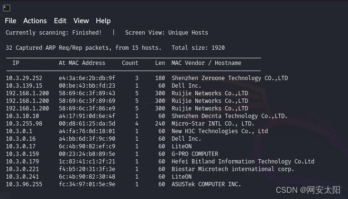Open the Help menu

coord(103,21)
